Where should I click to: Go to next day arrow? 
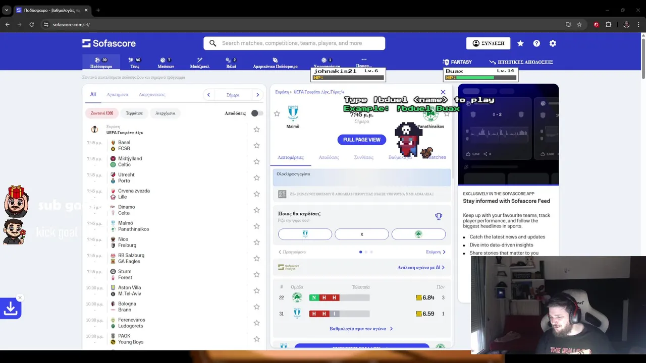(x=257, y=95)
